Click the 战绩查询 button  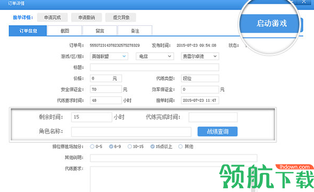pos(217,131)
